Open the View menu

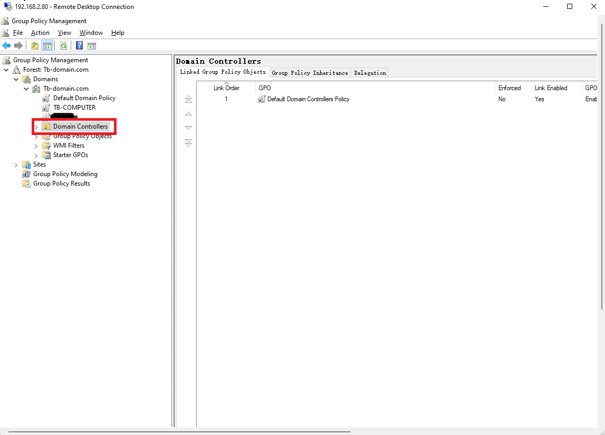pyautogui.click(x=64, y=33)
